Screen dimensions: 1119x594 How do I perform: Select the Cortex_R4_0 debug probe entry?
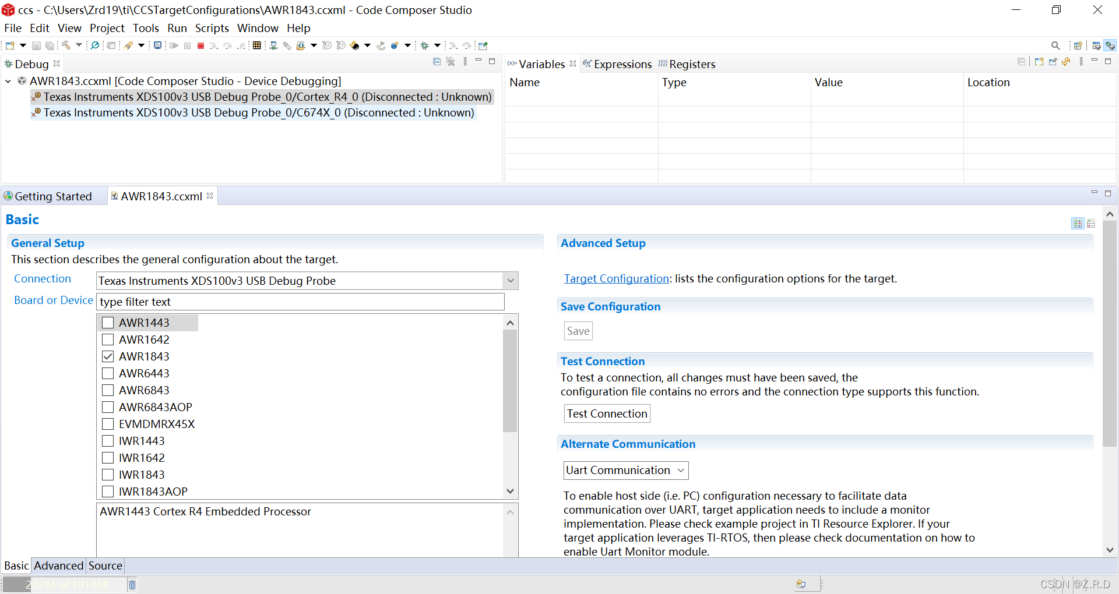(262, 97)
